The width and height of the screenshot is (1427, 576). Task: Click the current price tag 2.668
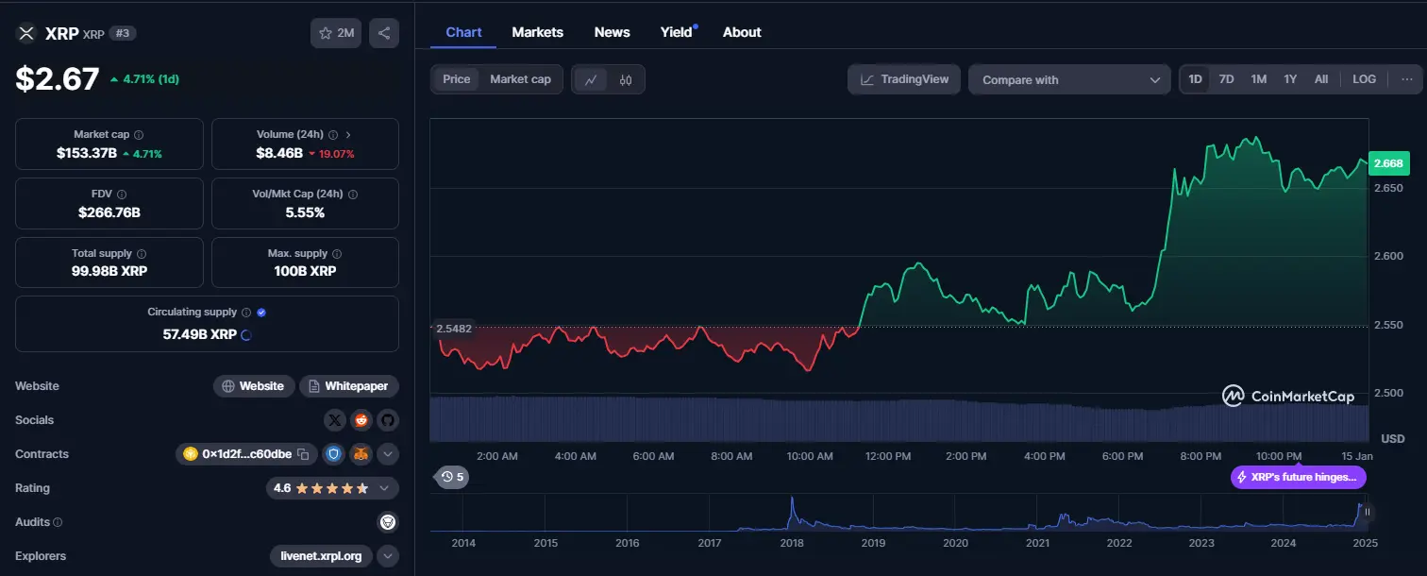point(1388,163)
